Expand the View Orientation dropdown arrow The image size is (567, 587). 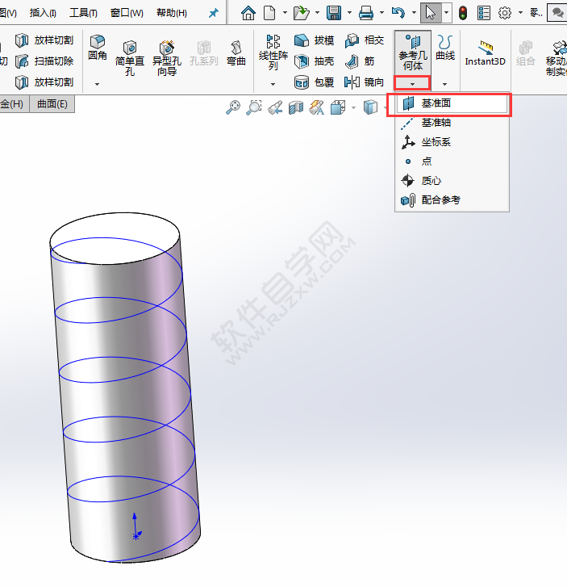click(x=353, y=108)
